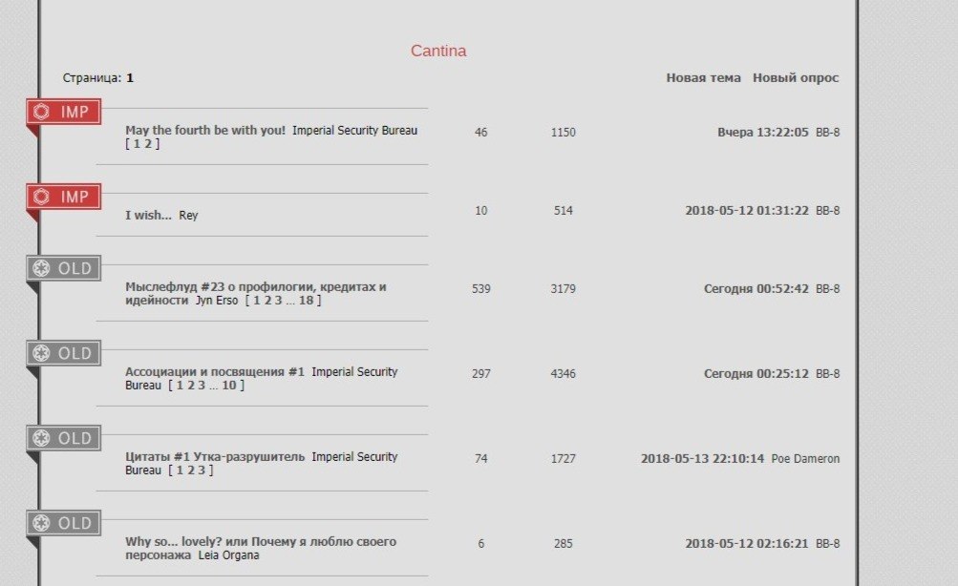Viewport: 958px width, 586px height.
Task: Open topic Мыслефлуд #23 о профилогии
Action: coord(255,293)
